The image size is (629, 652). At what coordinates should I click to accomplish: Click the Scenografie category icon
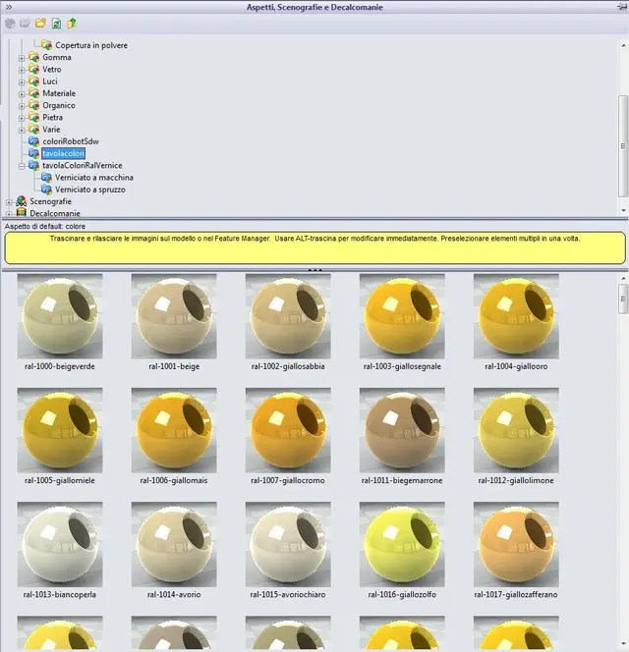click(22, 201)
